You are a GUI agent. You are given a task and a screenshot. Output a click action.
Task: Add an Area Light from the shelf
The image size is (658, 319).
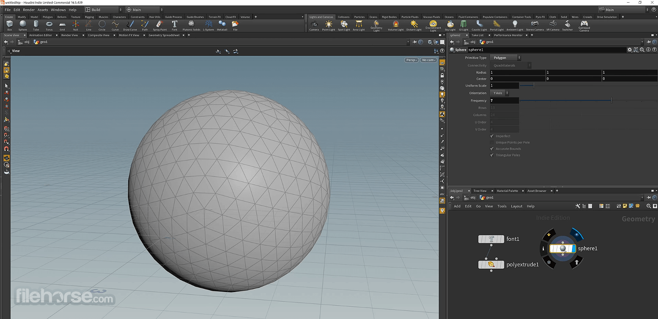(359, 26)
